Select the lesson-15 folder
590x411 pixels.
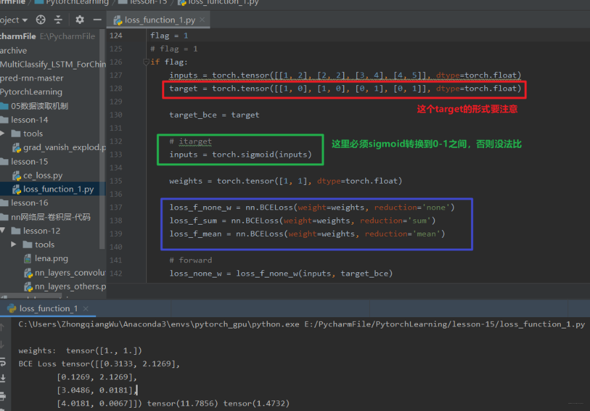(29, 162)
